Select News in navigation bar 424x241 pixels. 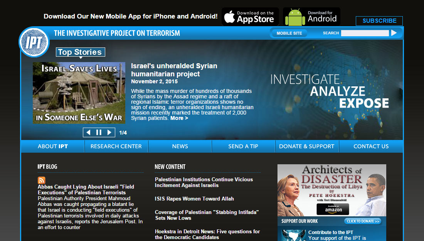(x=180, y=147)
